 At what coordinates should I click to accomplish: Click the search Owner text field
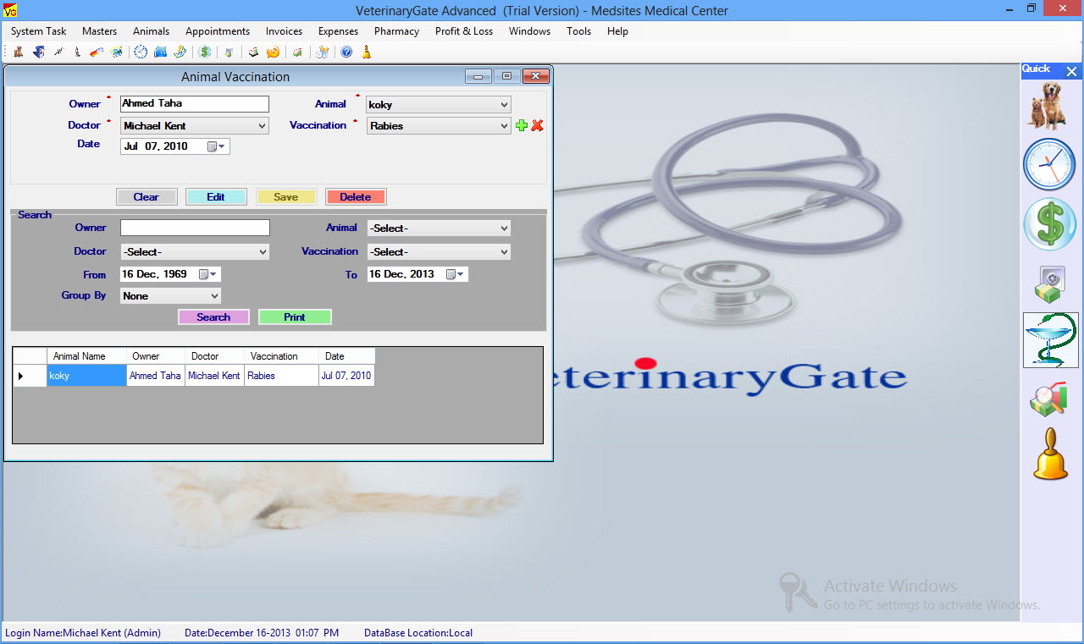pos(195,228)
